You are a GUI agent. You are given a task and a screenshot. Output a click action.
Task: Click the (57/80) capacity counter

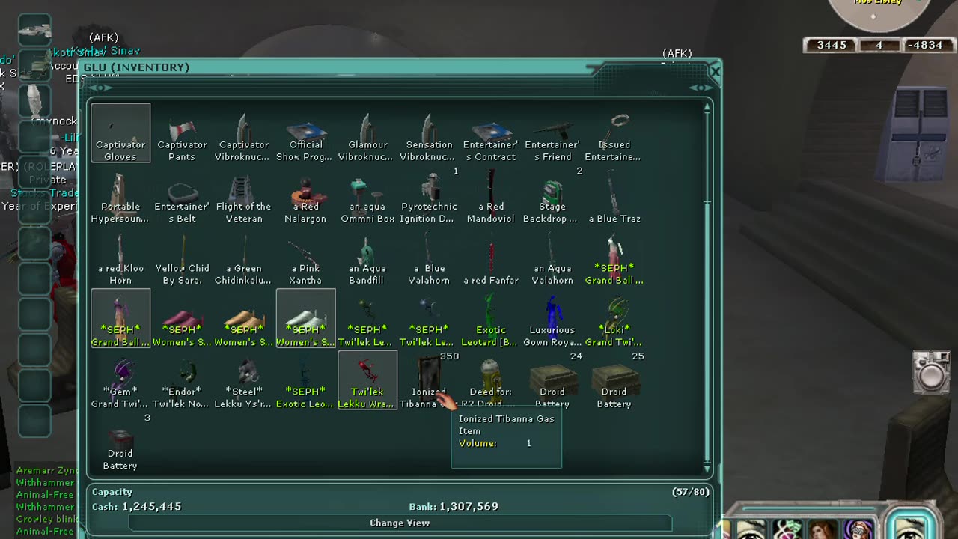(691, 492)
